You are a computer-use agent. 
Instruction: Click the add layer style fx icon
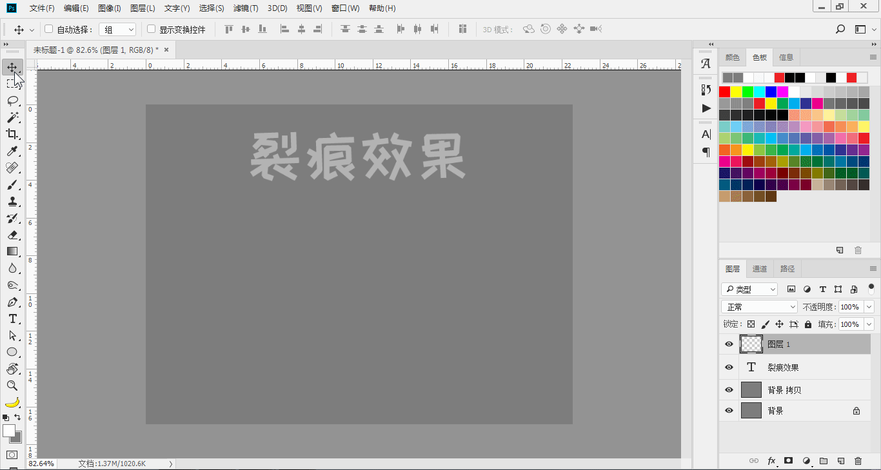coord(771,461)
